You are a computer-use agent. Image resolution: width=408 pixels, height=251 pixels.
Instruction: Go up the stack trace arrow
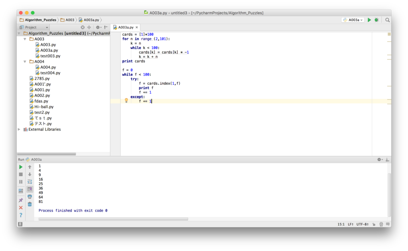coord(29,167)
